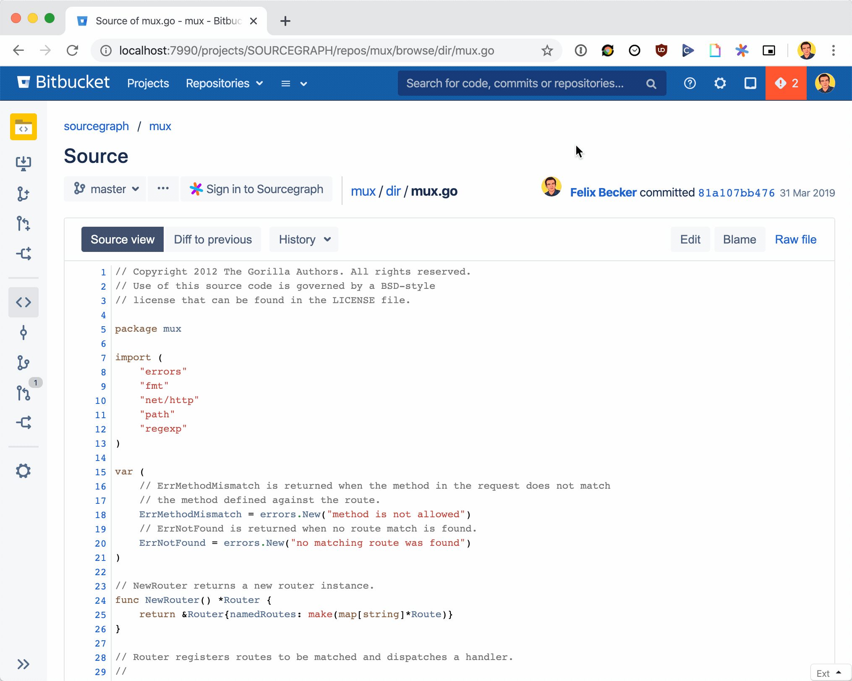Open the user avatar menu in Bitbucket header

(825, 83)
